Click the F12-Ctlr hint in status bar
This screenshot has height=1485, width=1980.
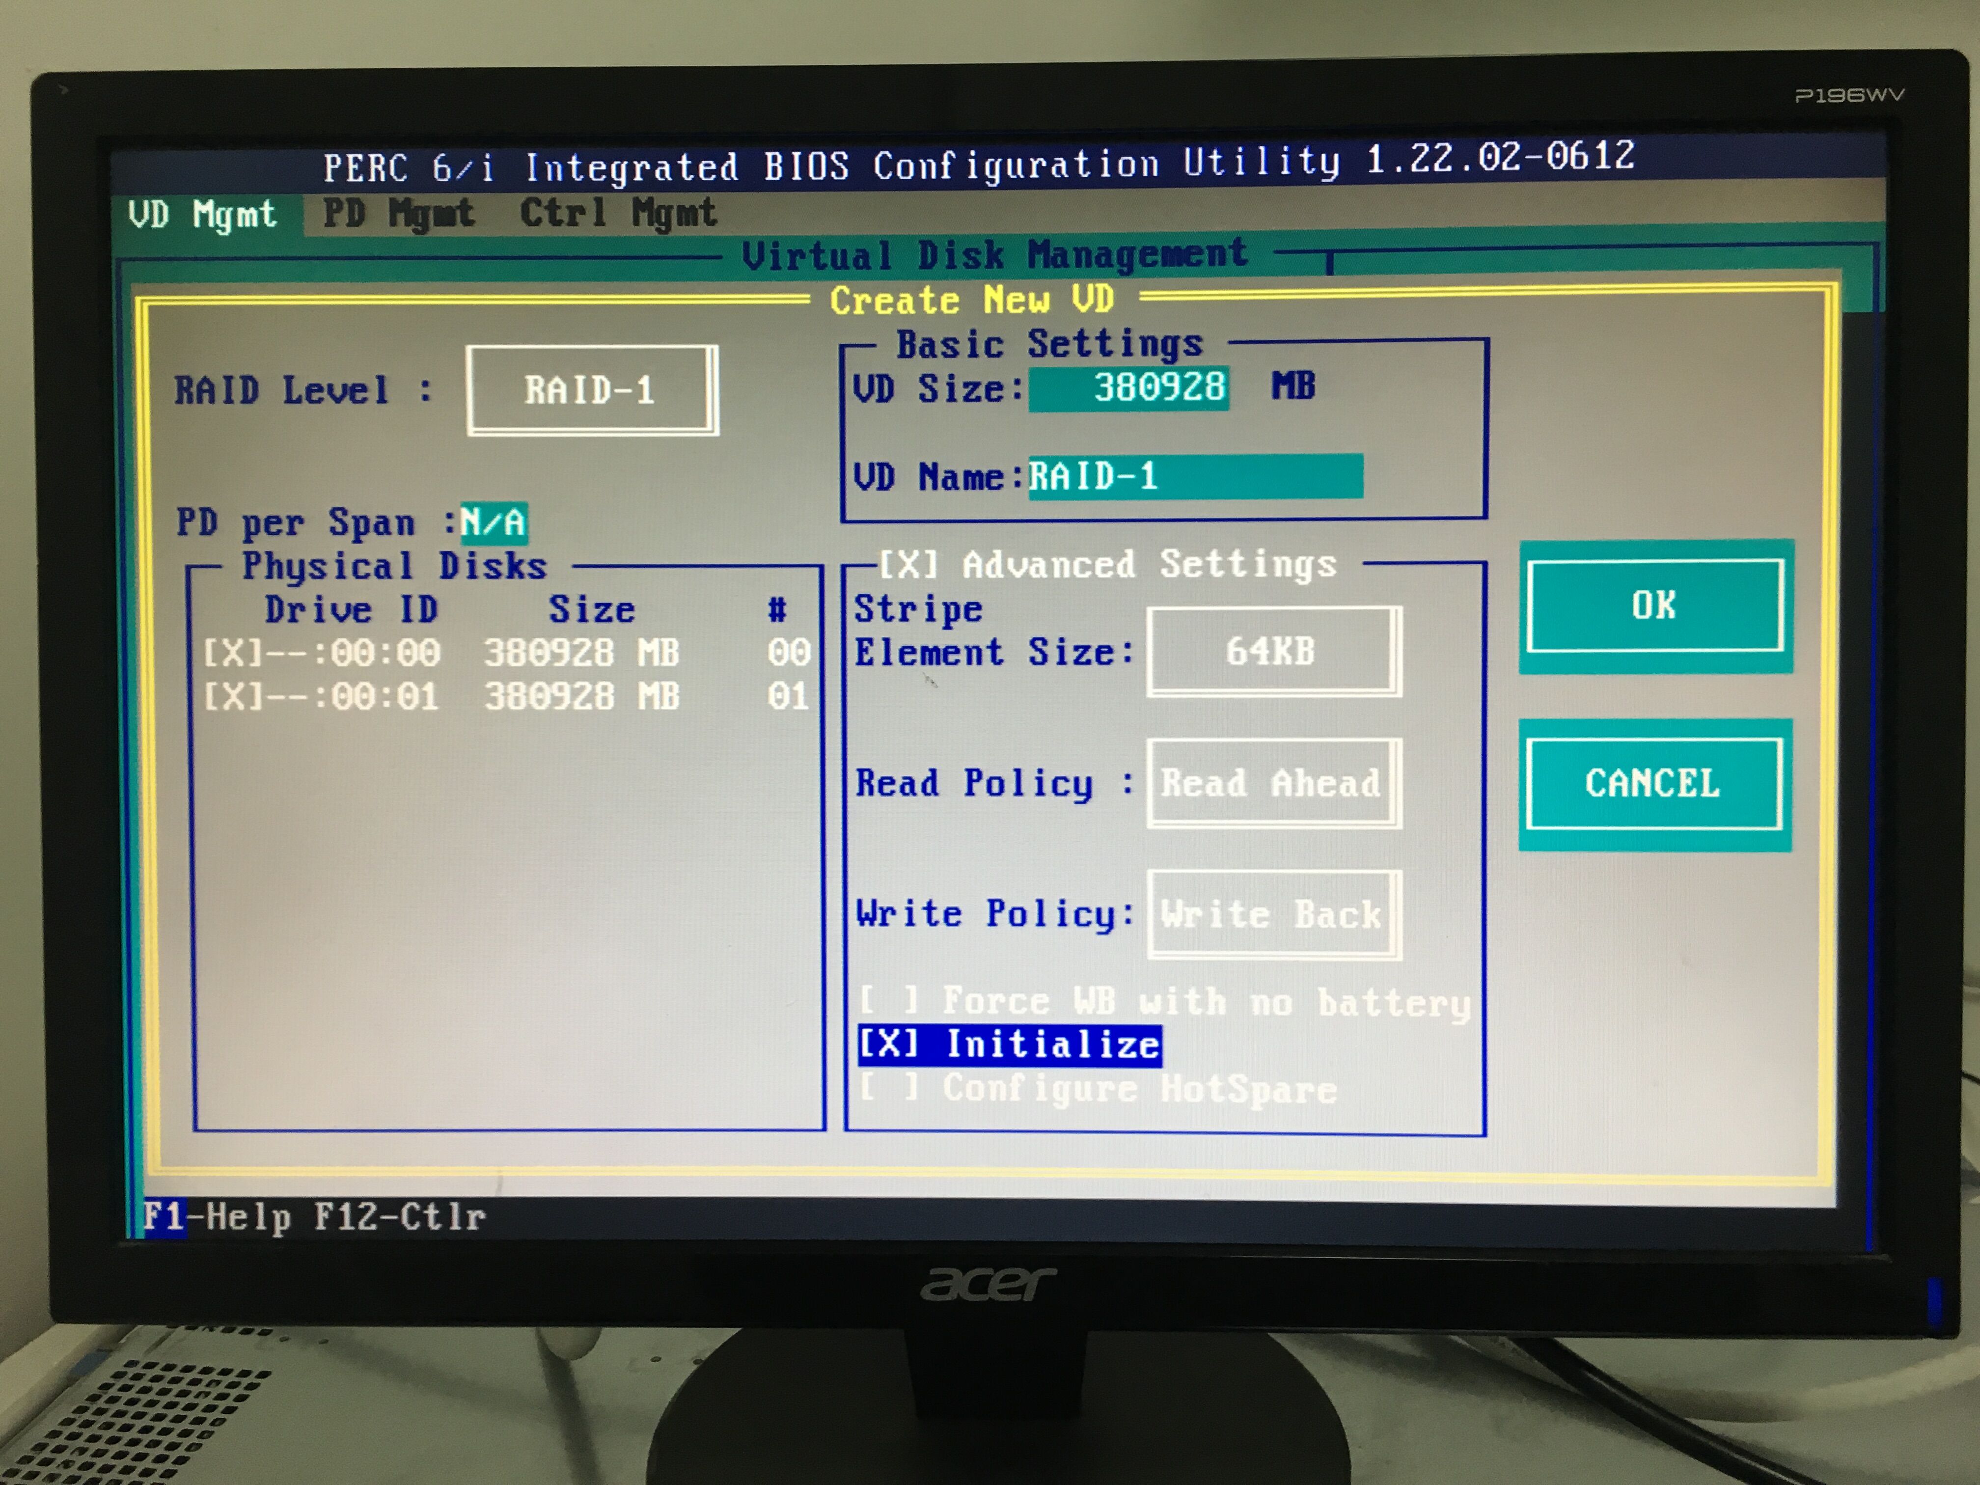[400, 1216]
